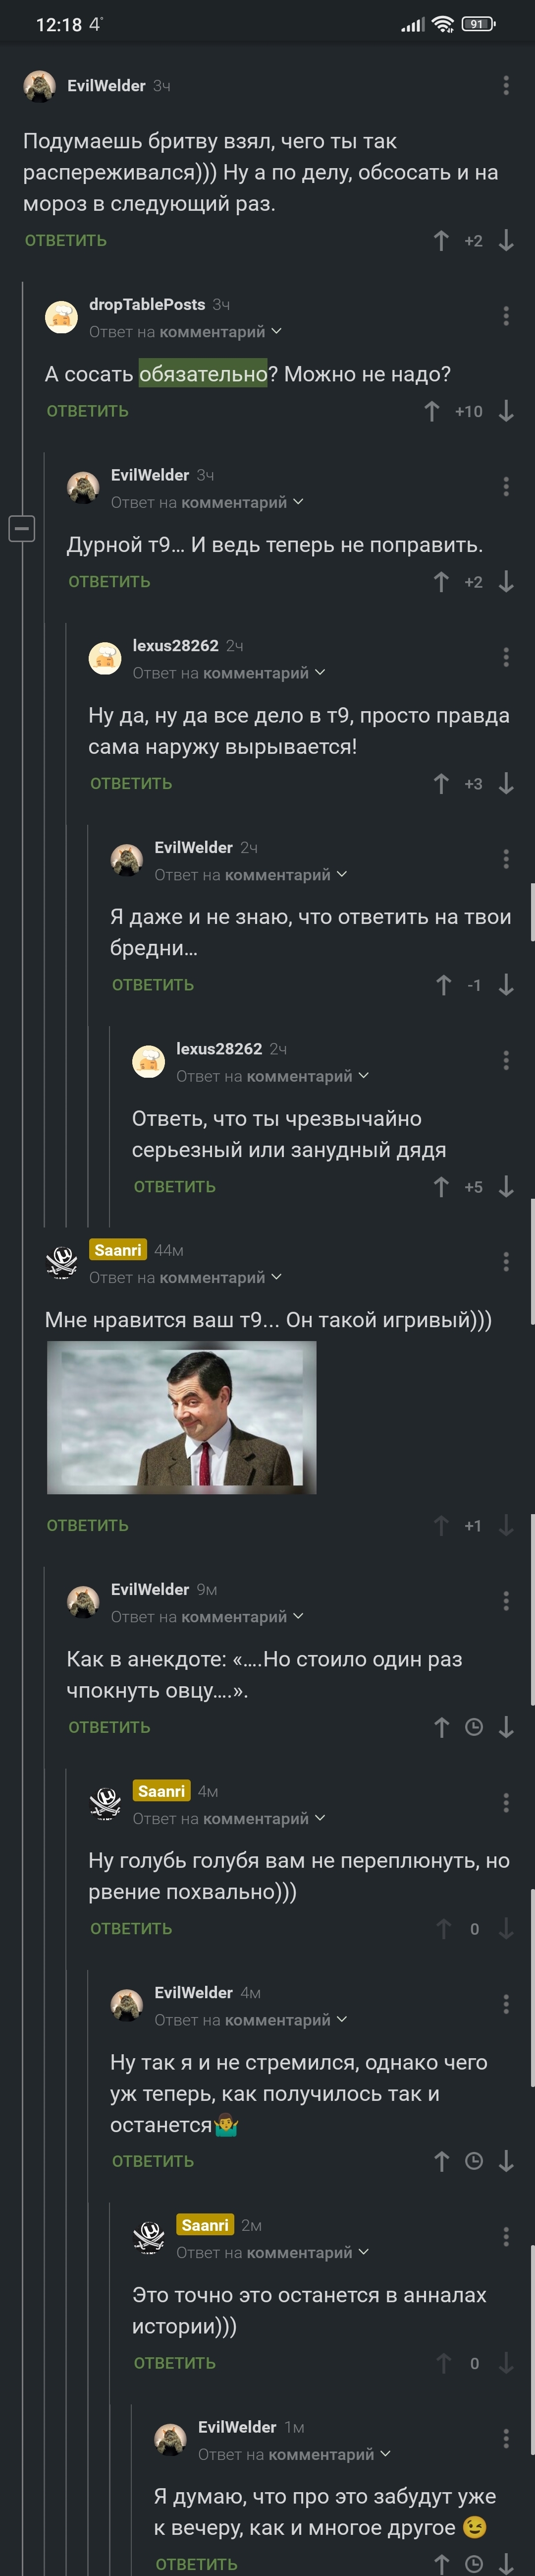
Task: Open the Mr. Bean image attachment
Action: tap(182, 1417)
